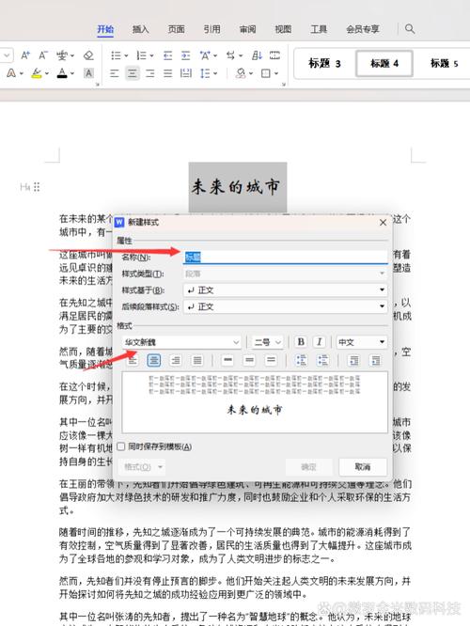Increase font size with the A+ icon
The height and width of the screenshot is (626, 470).
(x=25, y=55)
